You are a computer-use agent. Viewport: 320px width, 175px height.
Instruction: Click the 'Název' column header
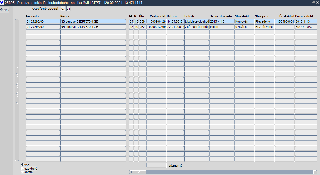65,16
